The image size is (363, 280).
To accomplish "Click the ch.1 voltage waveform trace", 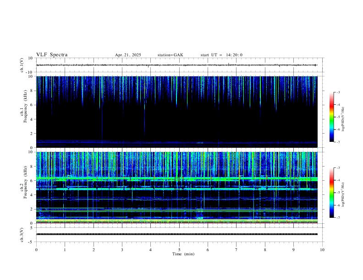I will pyautogui.click(x=177, y=65).
